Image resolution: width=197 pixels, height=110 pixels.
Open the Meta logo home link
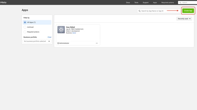point(3,2)
